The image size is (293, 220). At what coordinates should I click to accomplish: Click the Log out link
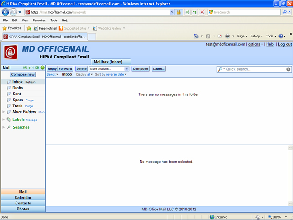(285, 44)
